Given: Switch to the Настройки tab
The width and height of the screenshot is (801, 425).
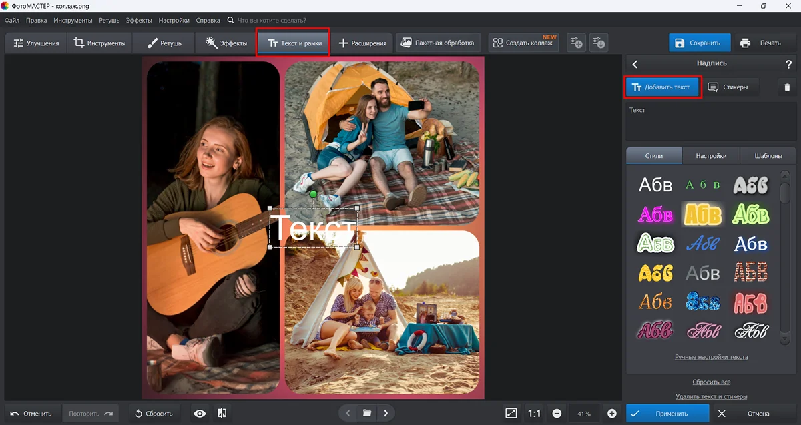Looking at the screenshot, I should [x=711, y=155].
